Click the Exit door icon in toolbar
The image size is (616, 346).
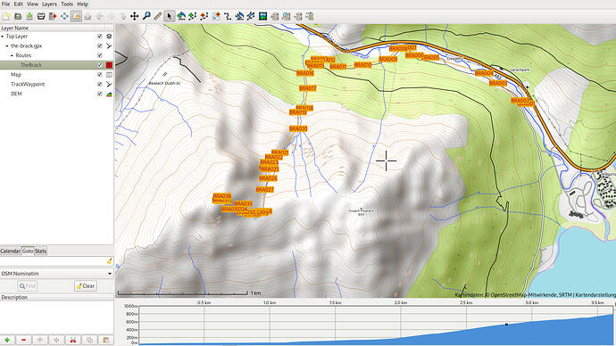click(x=53, y=16)
